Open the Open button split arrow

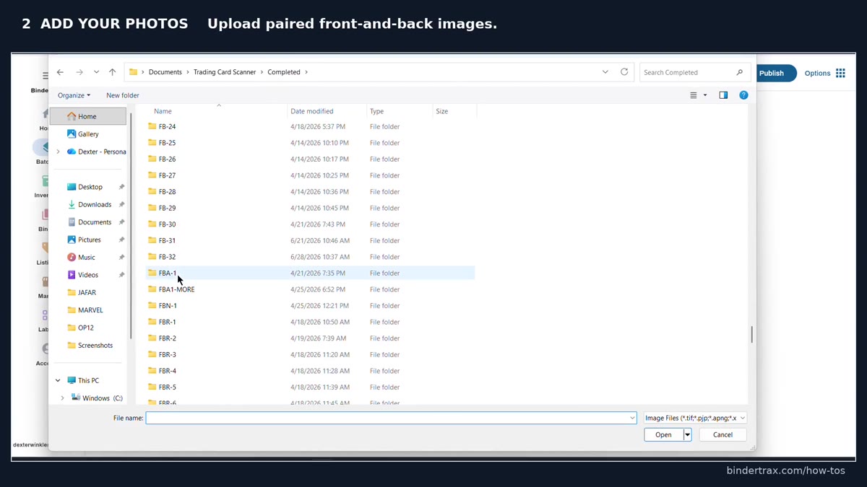click(x=687, y=434)
